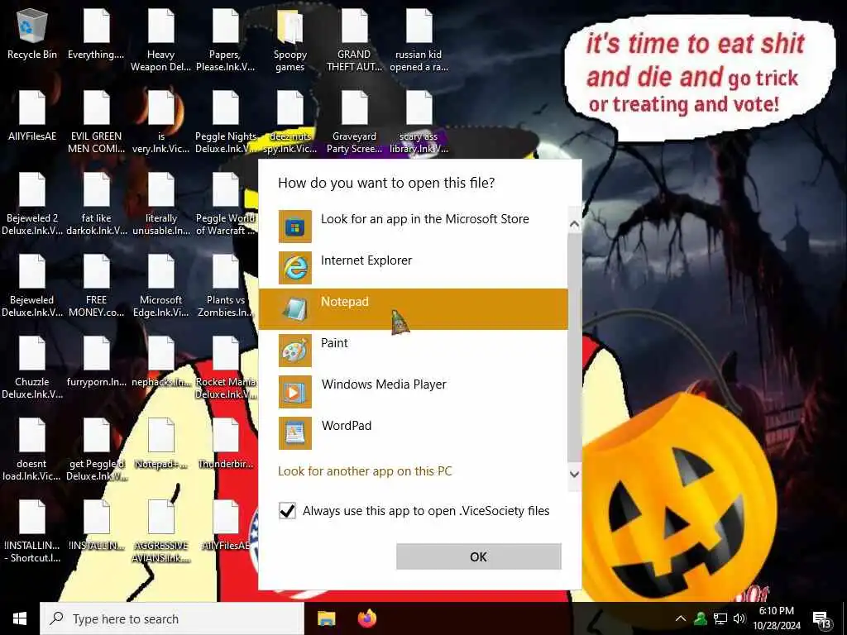Select the Graveyard Party Scree... desktop file
This screenshot has width=847, height=635.
pos(354,122)
